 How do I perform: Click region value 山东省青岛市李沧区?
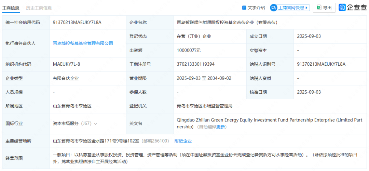pos(72,106)
